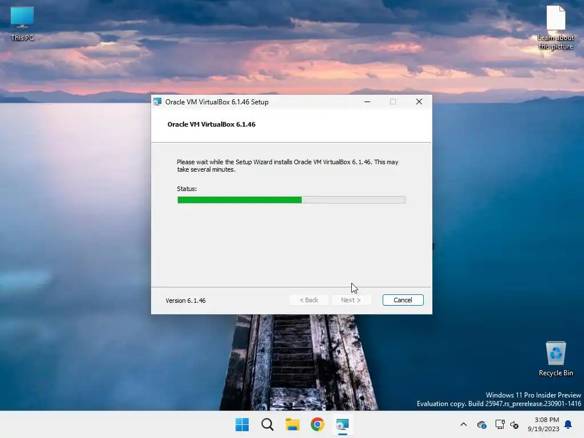The height and width of the screenshot is (438, 584).
Task: Click the 'Version 6.1.46' text
Action: click(185, 301)
